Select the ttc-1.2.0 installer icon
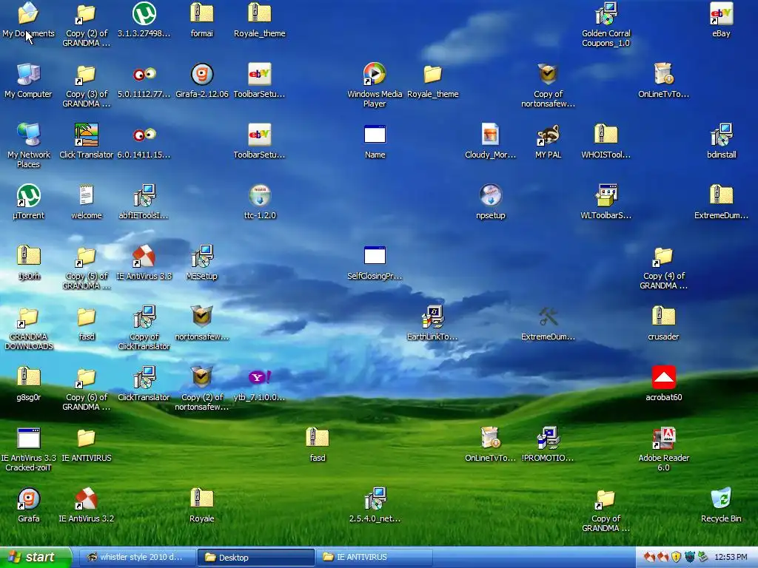Screen dimensions: 758x568 260,201
